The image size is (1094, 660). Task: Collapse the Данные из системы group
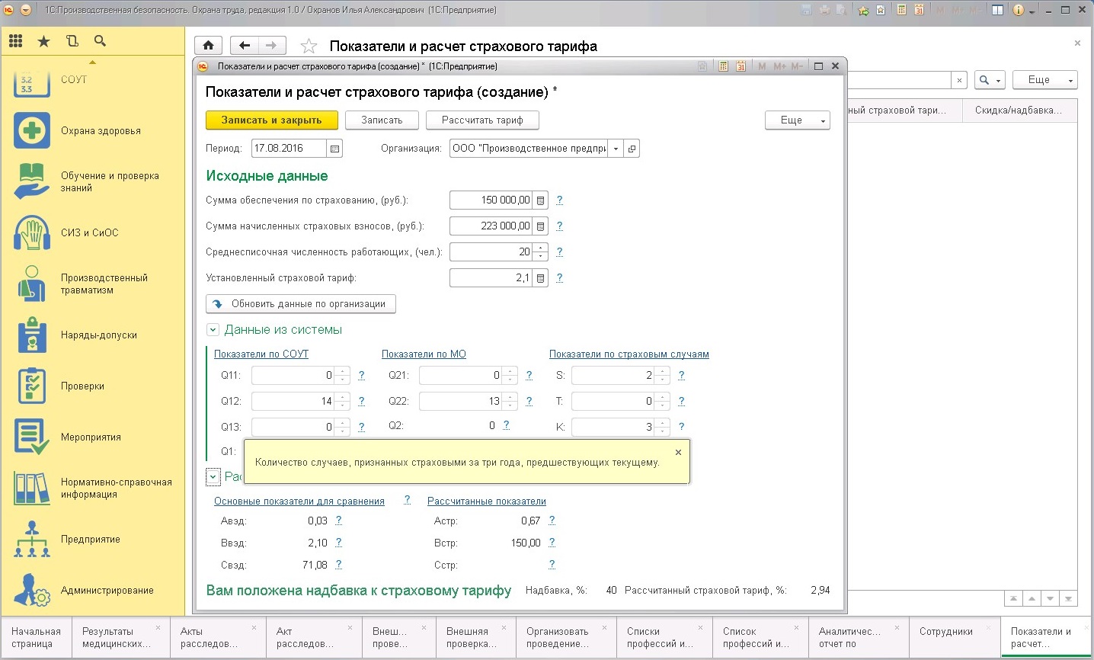(213, 330)
